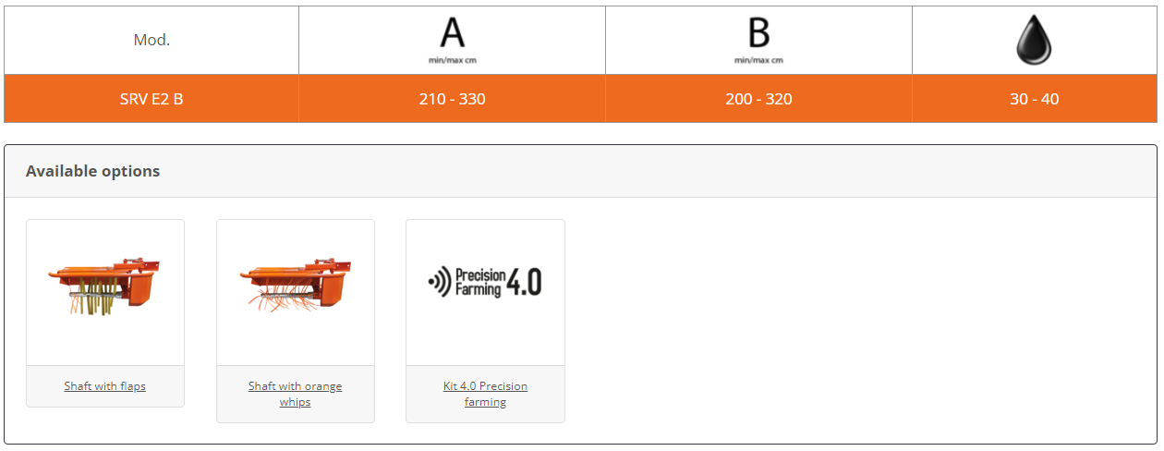Click the 210 - 330 value cell
The height and width of the screenshot is (451, 1164).
[x=452, y=99]
